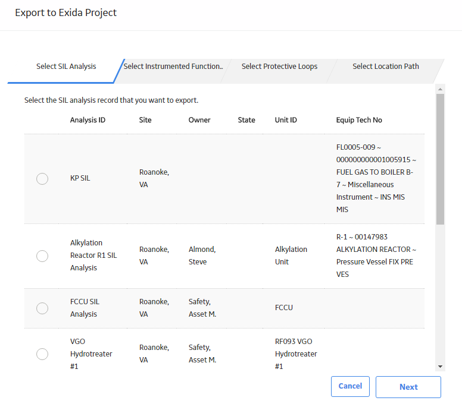Image resolution: width=462 pixels, height=407 pixels.
Task: Click the Next button
Action: tap(408, 387)
